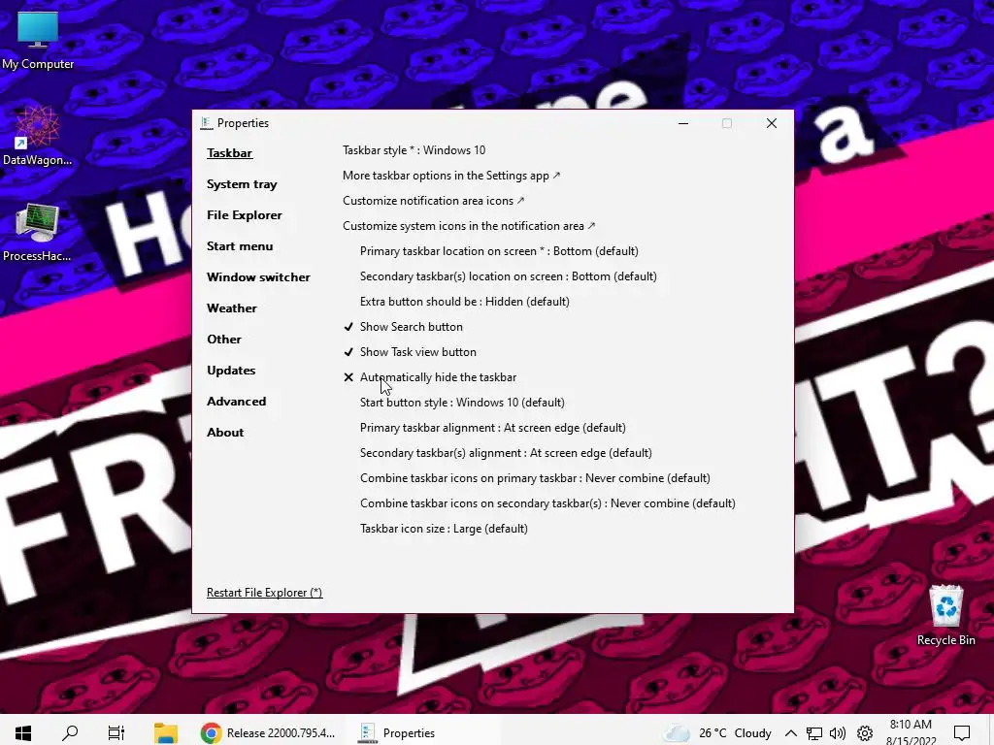Change Primary taskbar alignment option
994x745 pixels.
pyautogui.click(x=492, y=428)
